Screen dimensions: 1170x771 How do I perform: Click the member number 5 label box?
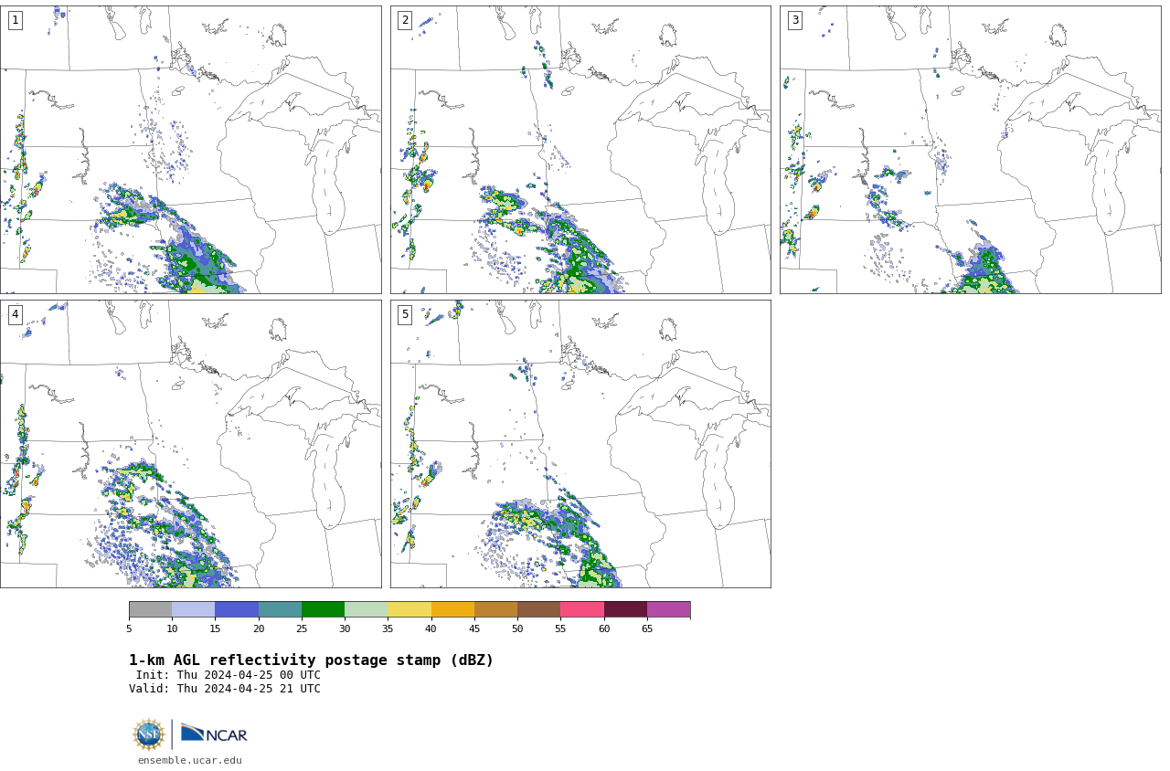click(x=405, y=314)
